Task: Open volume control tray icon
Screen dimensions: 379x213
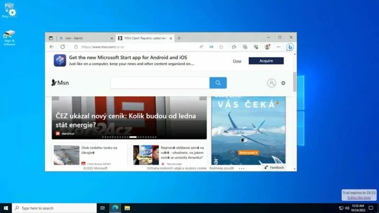Action: coord(347,208)
